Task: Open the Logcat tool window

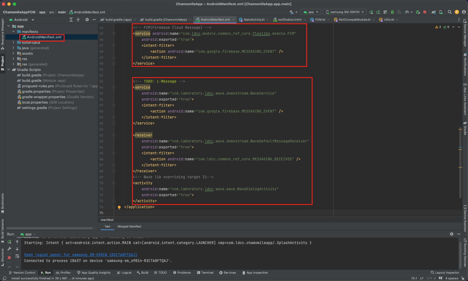Action: click(124, 273)
